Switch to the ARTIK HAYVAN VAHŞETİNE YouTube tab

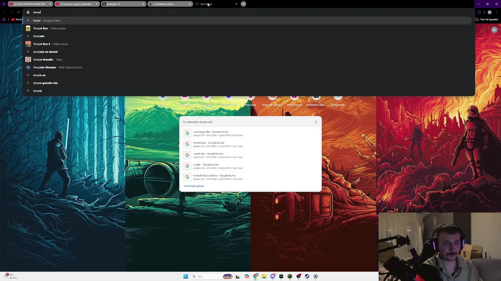(30, 4)
